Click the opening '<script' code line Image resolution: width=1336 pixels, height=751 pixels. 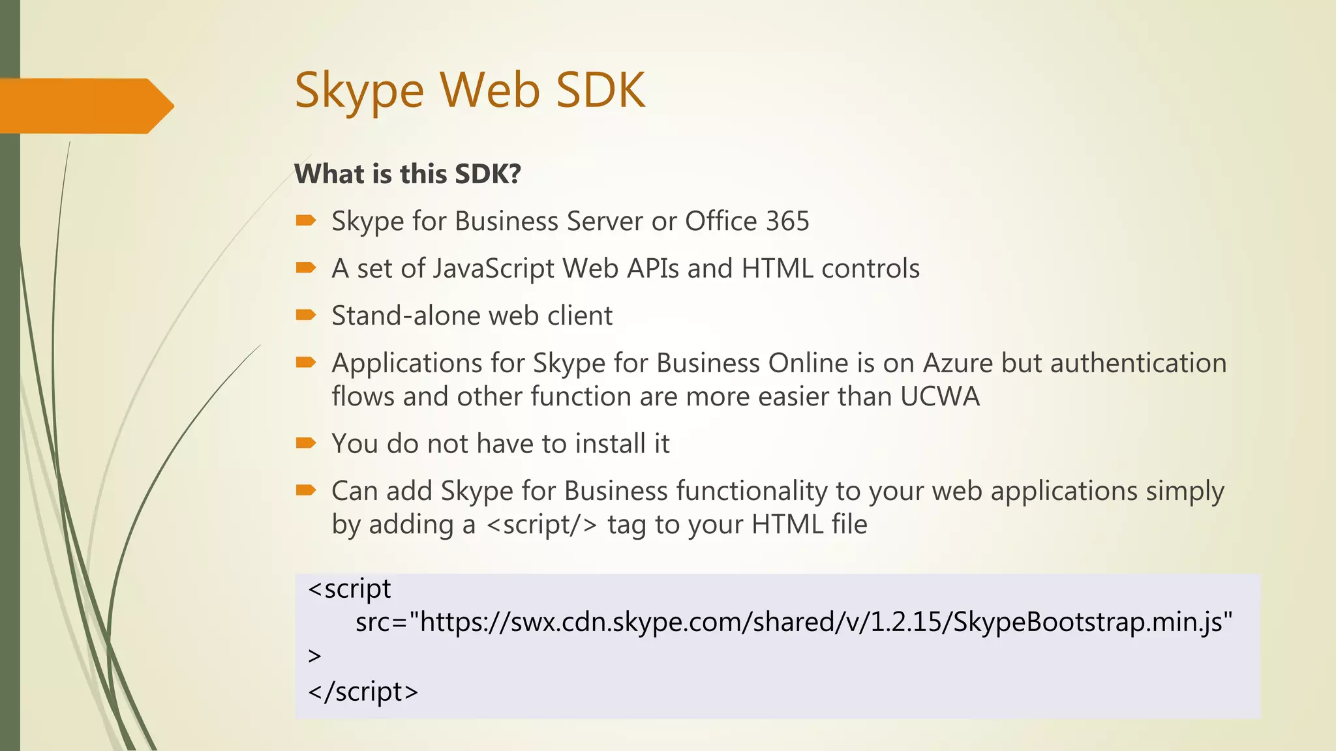point(349,589)
